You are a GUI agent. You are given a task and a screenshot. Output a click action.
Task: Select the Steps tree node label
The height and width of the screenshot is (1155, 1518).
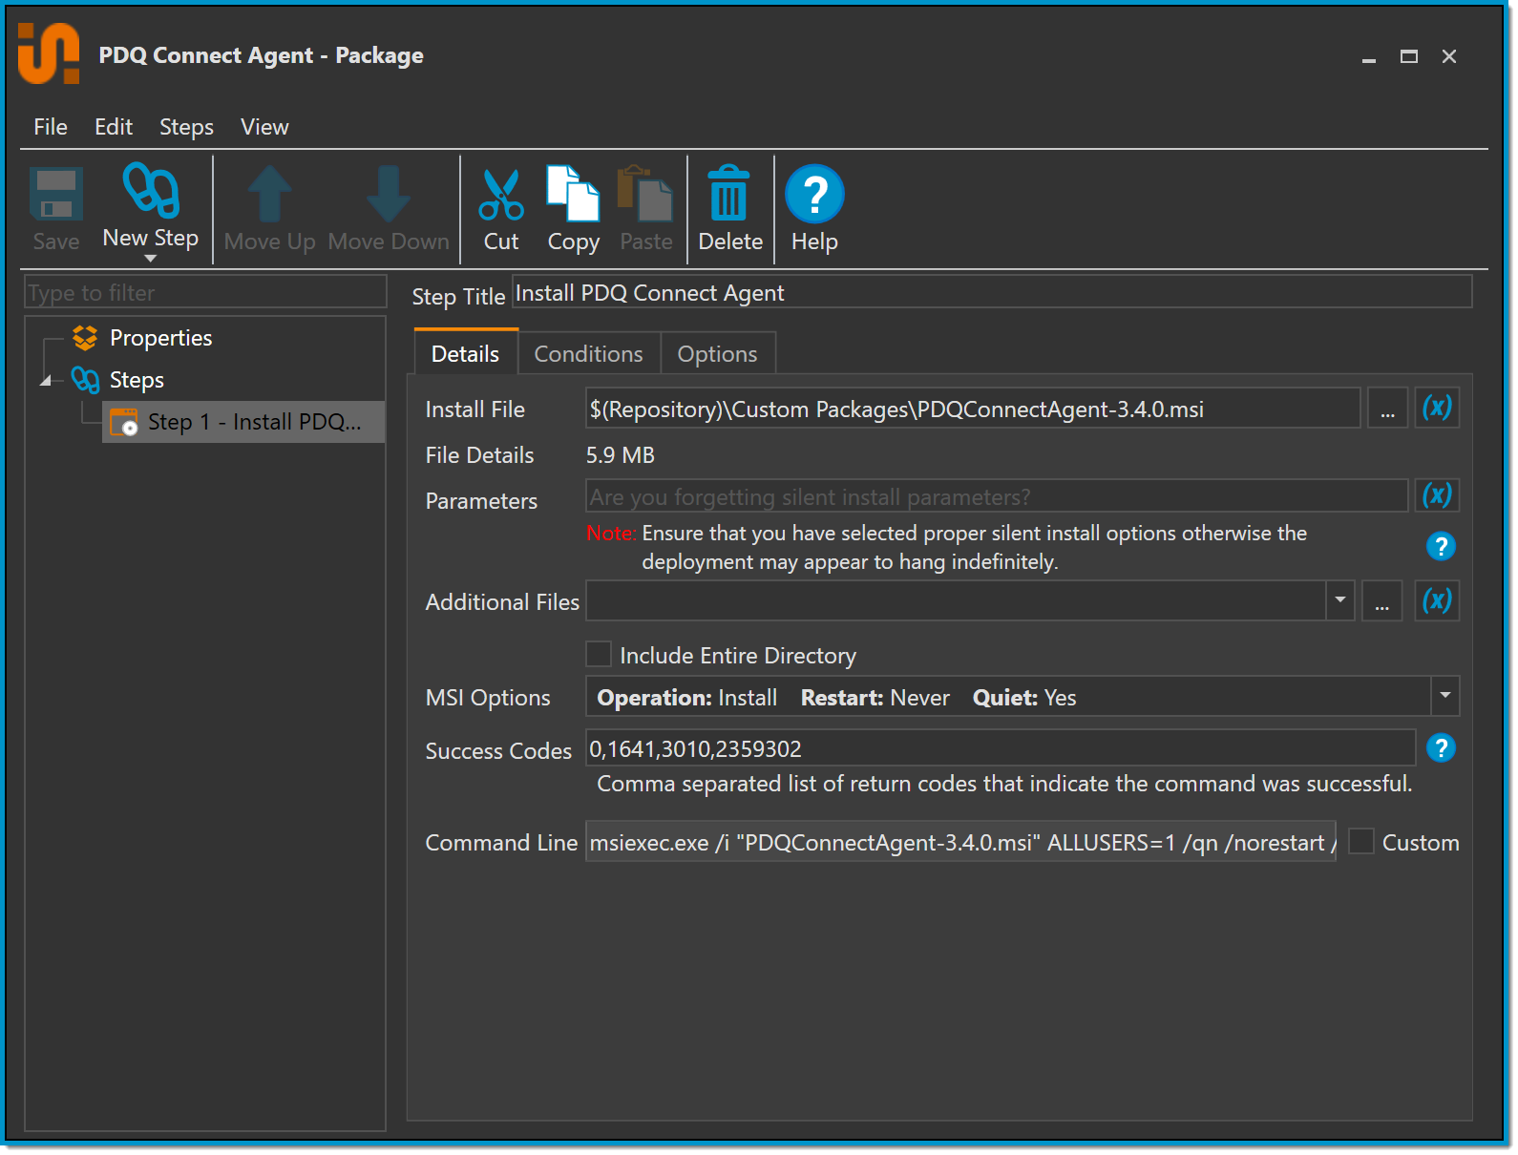(137, 380)
